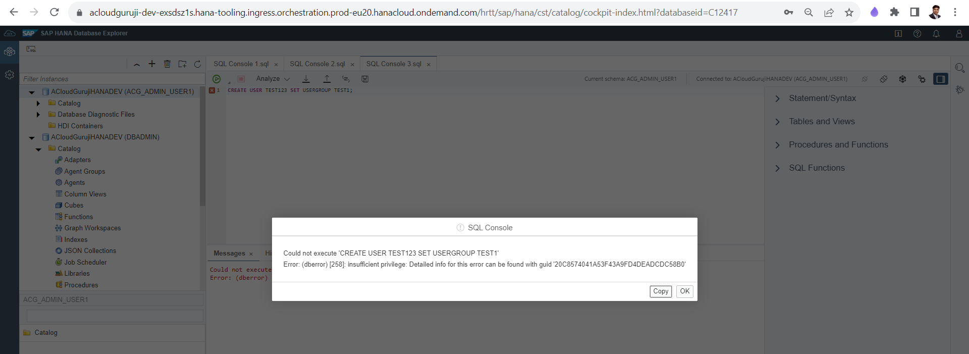Image resolution: width=969 pixels, height=354 pixels.
Task: Switch to the SQL Console 2.sql tab
Action: coord(317,64)
